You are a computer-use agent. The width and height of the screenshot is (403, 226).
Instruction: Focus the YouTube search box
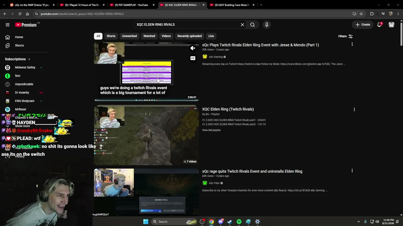(x=187, y=24)
